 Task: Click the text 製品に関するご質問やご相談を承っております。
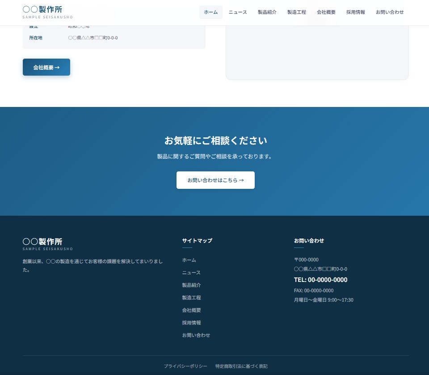click(214, 157)
